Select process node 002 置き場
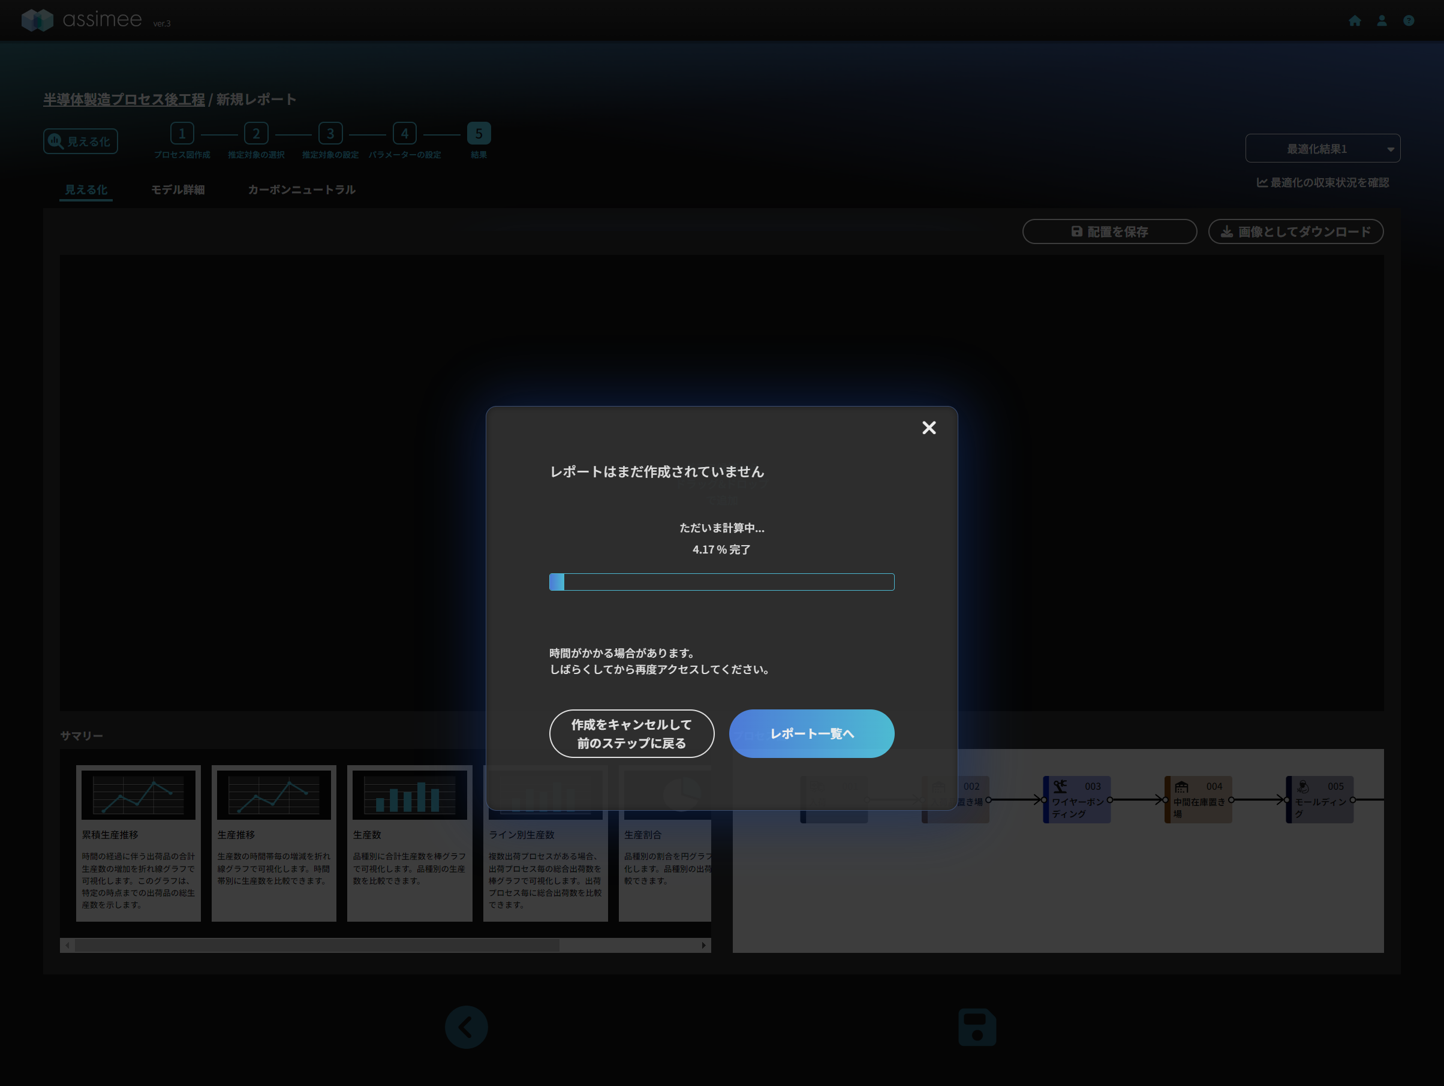The height and width of the screenshot is (1086, 1444). point(955,799)
